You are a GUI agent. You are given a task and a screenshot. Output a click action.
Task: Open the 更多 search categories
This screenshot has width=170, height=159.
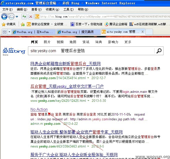point(128,42)
